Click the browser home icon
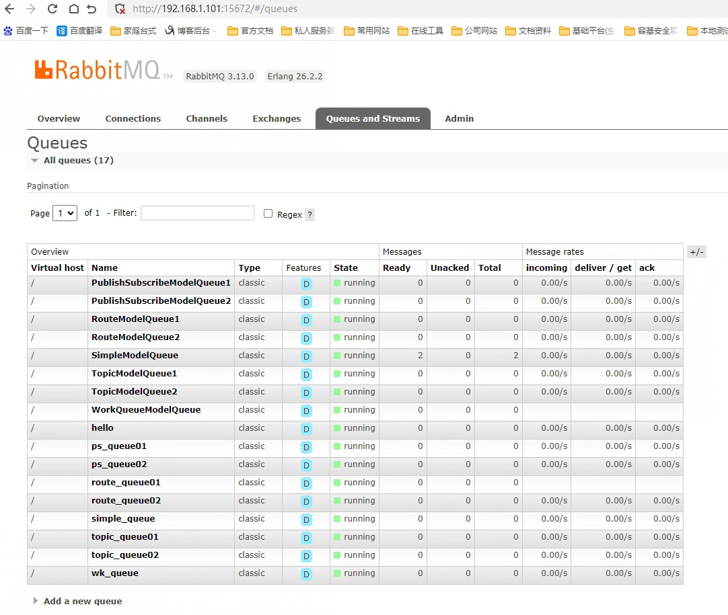Screen dimensions: 728x615 click(74, 9)
